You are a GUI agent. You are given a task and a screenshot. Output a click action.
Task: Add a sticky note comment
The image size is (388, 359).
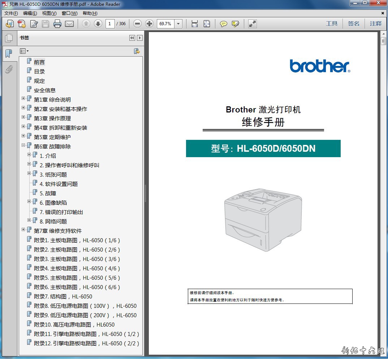click(x=224, y=24)
